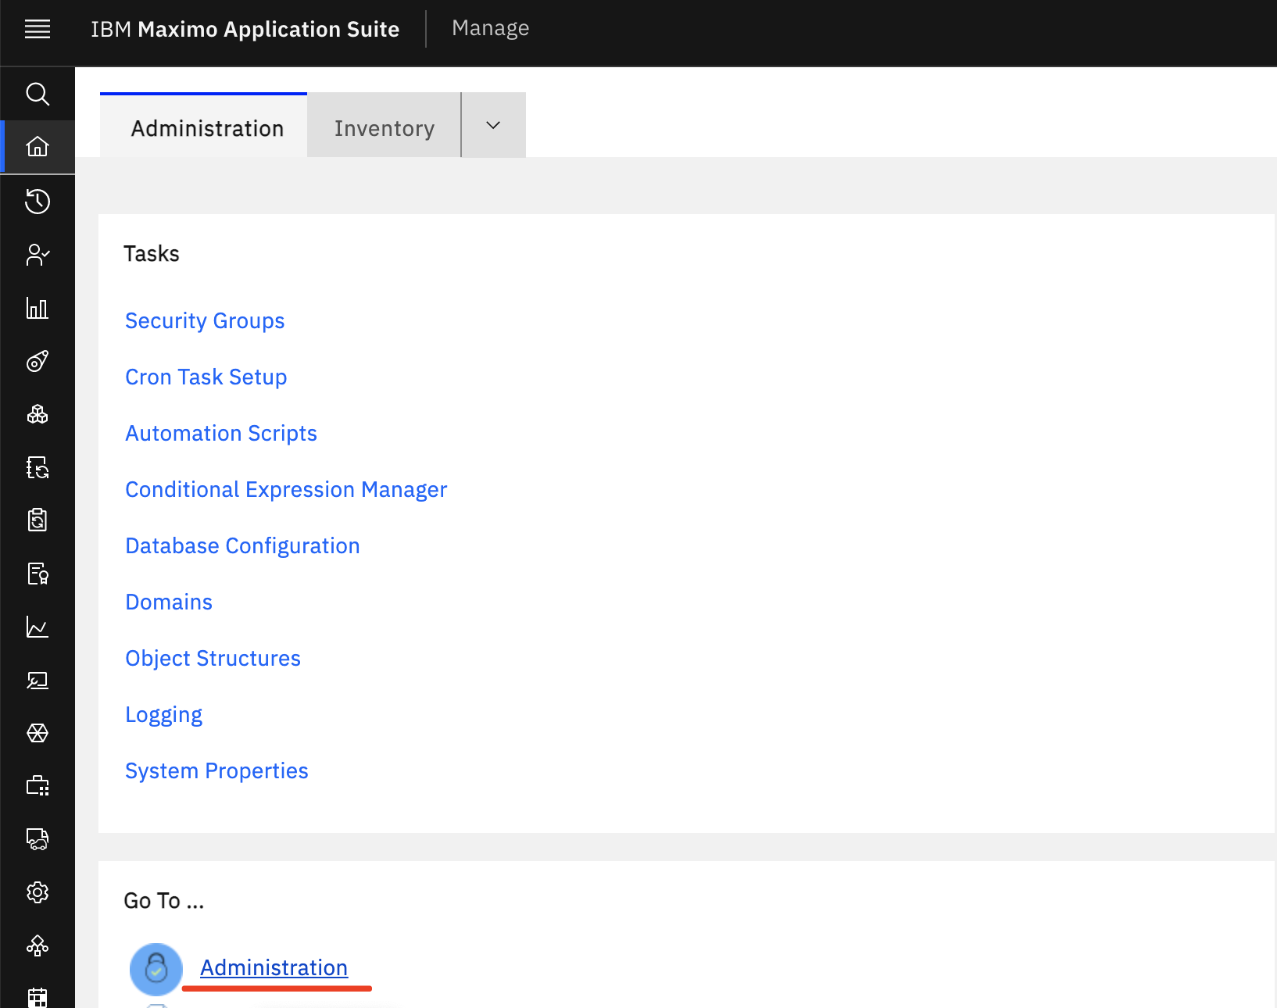This screenshot has width=1277, height=1008.
Task: Switch to the Administration tab
Action: (x=204, y=127)
